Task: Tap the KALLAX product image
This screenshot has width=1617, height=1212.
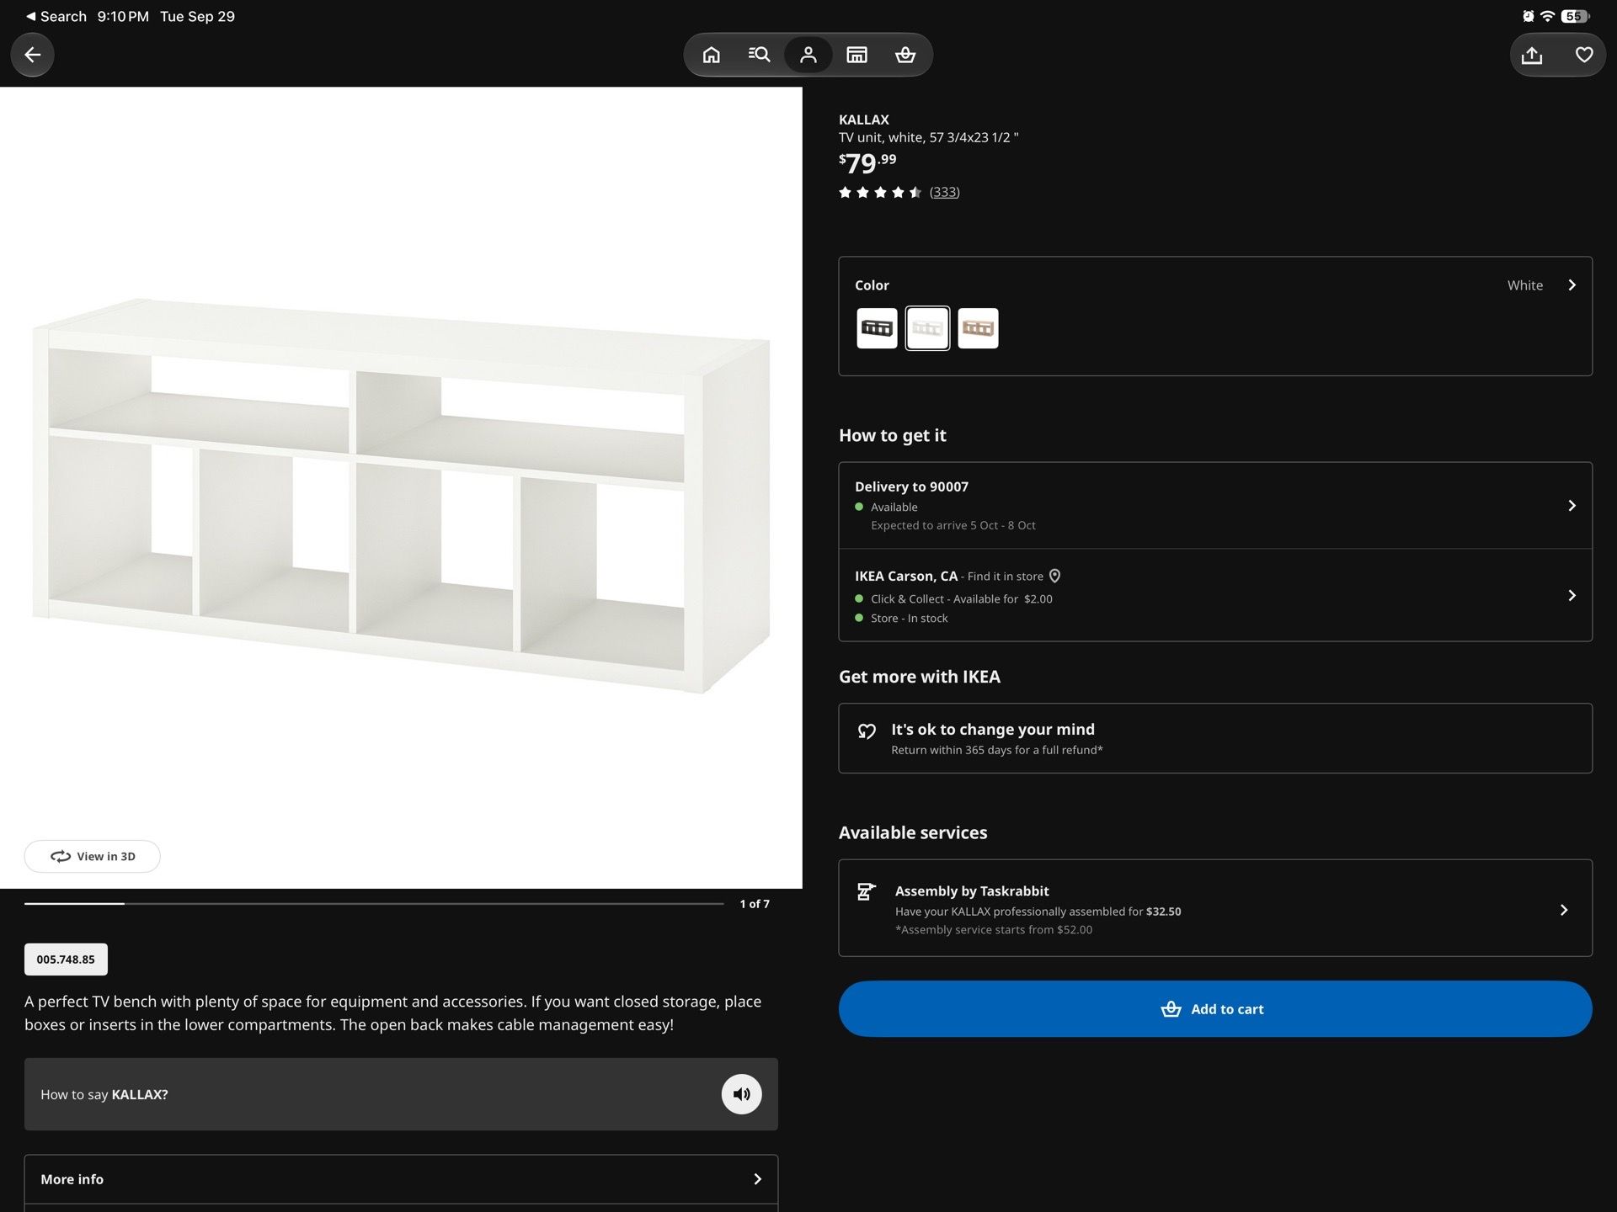Action: click(x=401, y=488)
